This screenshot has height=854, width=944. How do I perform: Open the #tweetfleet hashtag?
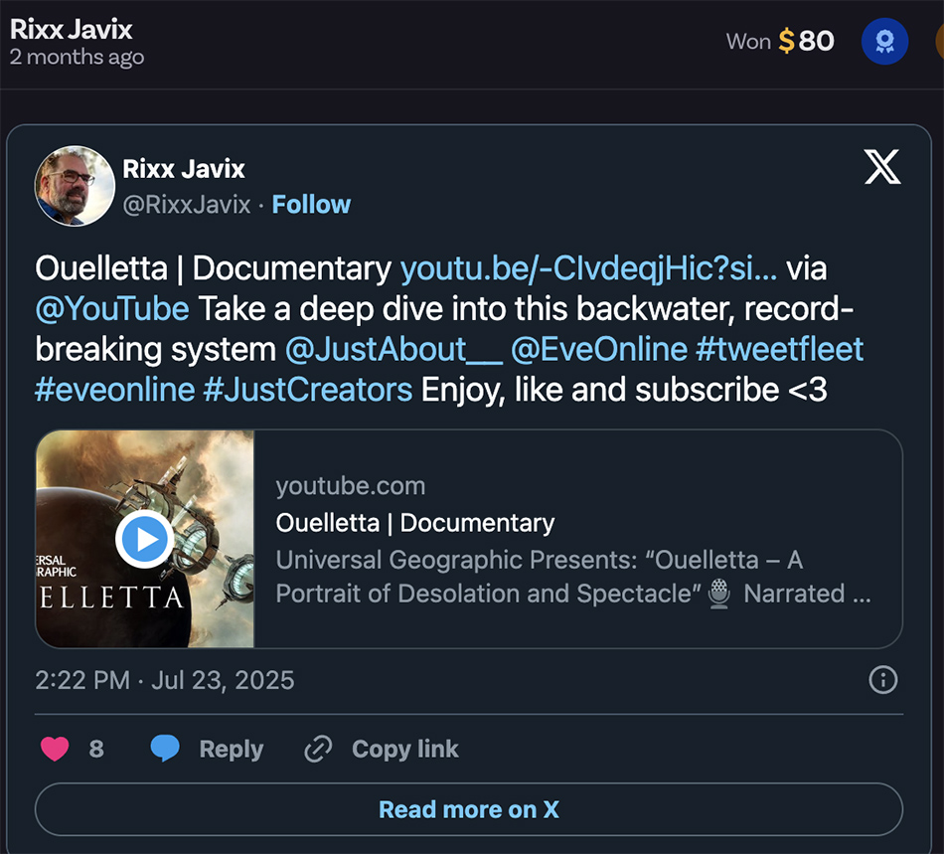(781, 349)
